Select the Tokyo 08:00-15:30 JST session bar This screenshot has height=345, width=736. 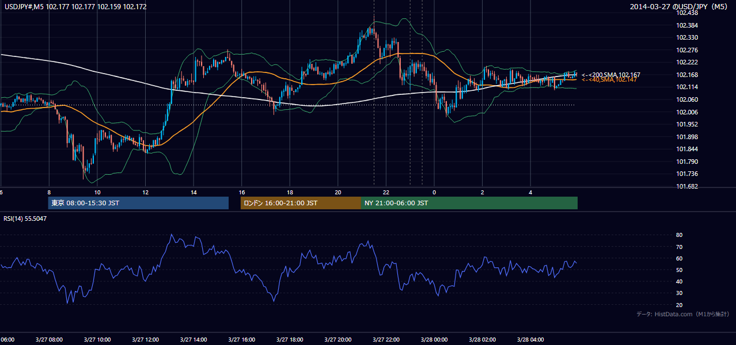pyautogui.click(x=138, y=203)
